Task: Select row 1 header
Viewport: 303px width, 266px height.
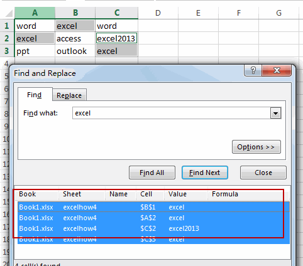Action: pyautogui.click(x=7, y=26)
